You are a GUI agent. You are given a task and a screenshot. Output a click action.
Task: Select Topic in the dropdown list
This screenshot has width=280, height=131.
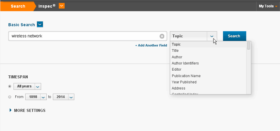pyautogui.click(x=208, y=45)
